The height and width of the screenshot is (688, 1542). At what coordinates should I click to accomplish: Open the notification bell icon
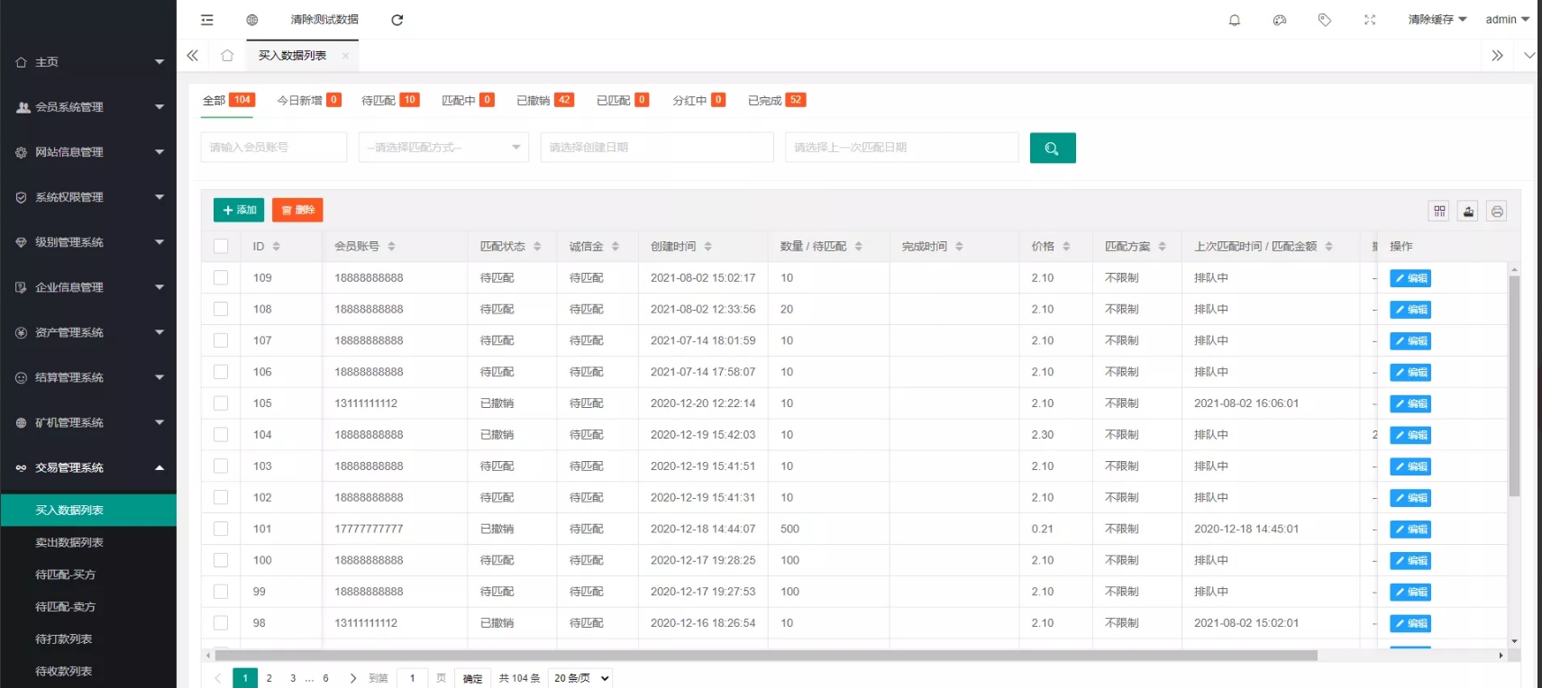(x=1235, y=20)
